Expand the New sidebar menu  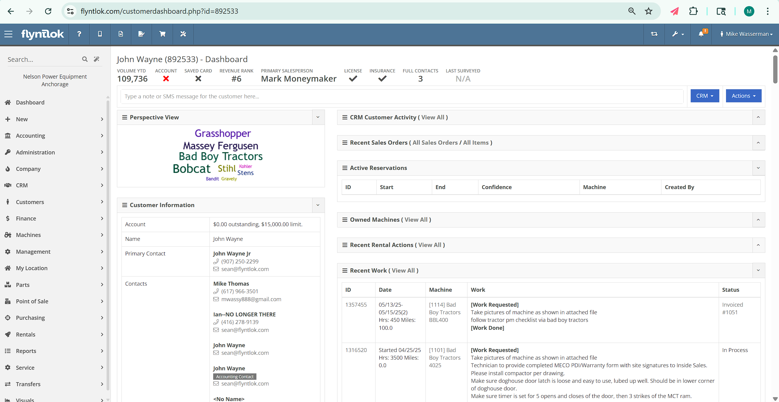click(55, 119)
